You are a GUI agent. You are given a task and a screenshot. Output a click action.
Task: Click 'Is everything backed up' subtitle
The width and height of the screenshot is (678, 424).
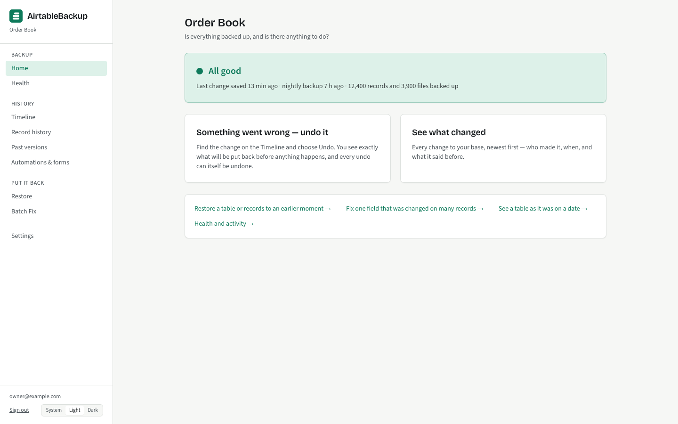tap(257, 37)
